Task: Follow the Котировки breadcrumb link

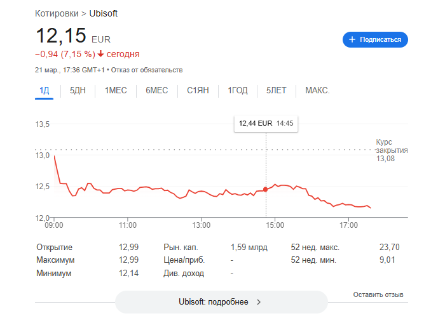Action: click(57, 13)
